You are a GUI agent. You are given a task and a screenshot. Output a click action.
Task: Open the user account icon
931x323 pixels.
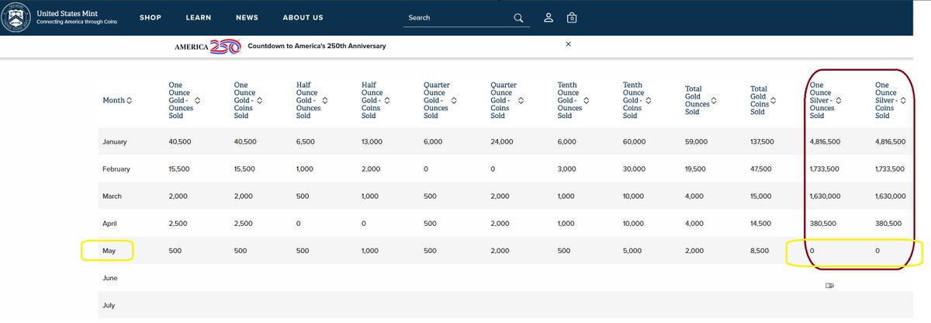pyautogui.click(x=549, y=18)
